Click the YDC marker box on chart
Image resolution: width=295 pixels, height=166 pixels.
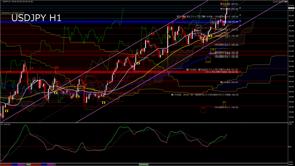[198, 28]
